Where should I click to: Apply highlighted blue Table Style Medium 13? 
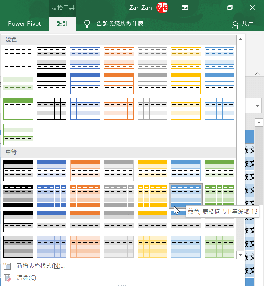tap(186, 196)
